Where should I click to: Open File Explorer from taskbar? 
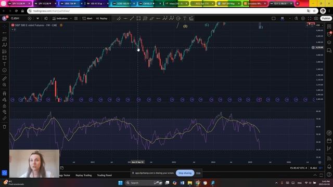coord(190,183)
